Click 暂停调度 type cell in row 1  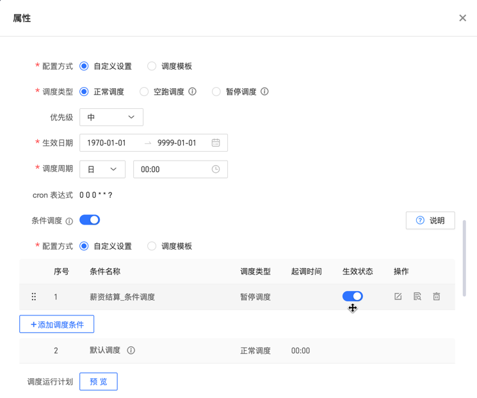click(255, 297)
